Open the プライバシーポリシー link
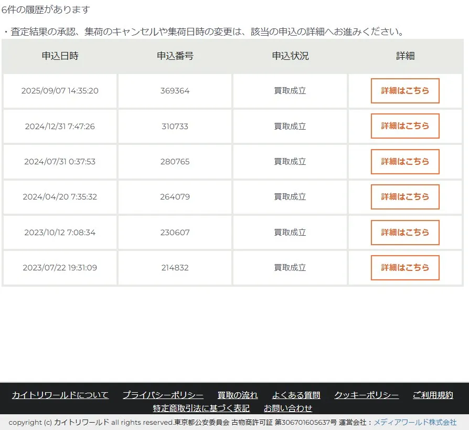 point(163,395)
